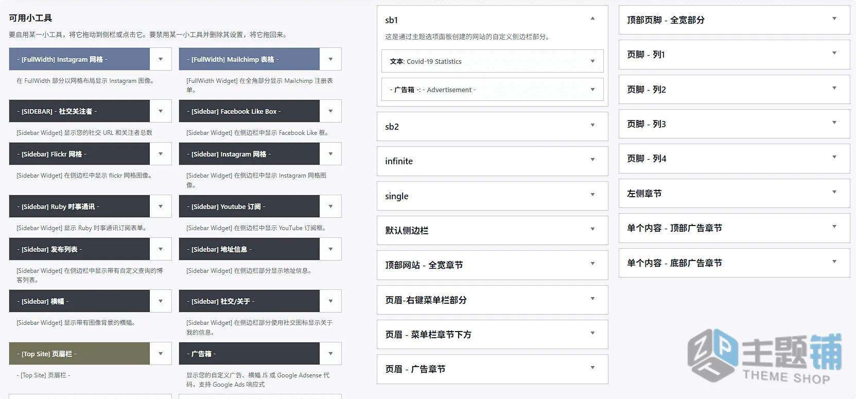
Task: Pick the Sidebar 发布列表 widget title
Action: (79, 249)
